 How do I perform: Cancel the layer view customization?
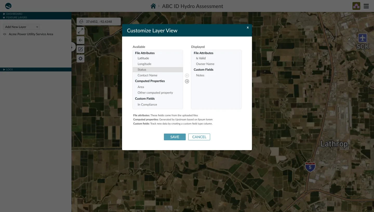(199, 137)
